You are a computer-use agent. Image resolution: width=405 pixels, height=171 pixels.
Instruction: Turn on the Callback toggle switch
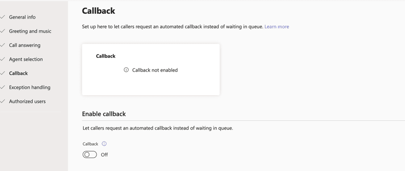click(x=90, y=154)
